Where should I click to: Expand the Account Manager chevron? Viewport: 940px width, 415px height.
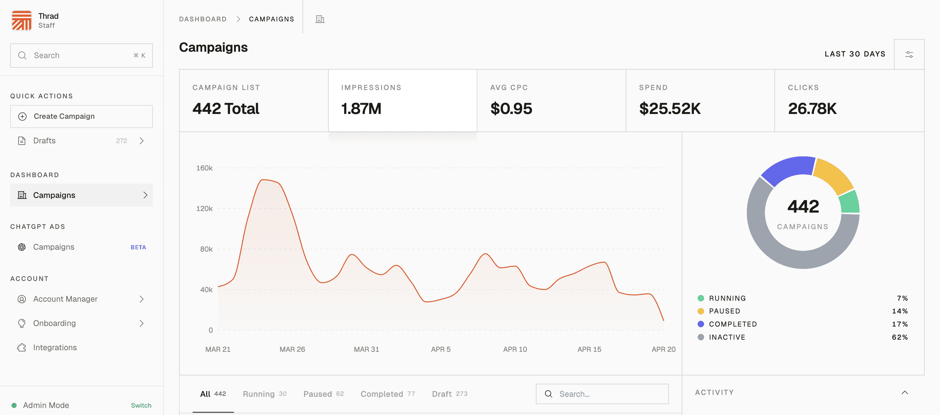[x=142, y=299]
